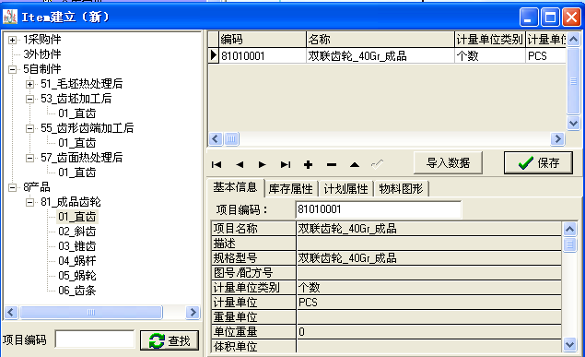The width and height of the screenshot is (585, 357).
Task: Select 01_直齿 under 55_齿形齿端加工后
Action: pyautogui.click(x=76, y=143)
